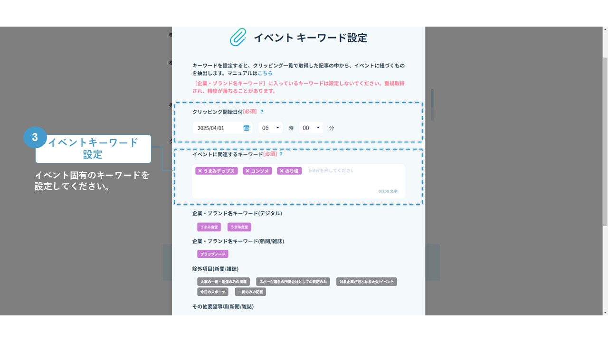The width and height of the screenshot is (608, 342).
Task: Select the うま味食堂 brand keyword tag
Action: 239,227
